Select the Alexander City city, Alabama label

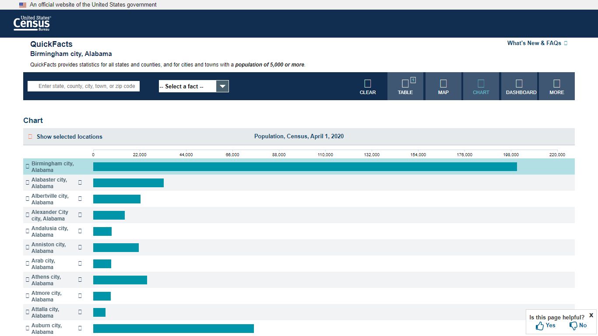click(x=50, y=215)
